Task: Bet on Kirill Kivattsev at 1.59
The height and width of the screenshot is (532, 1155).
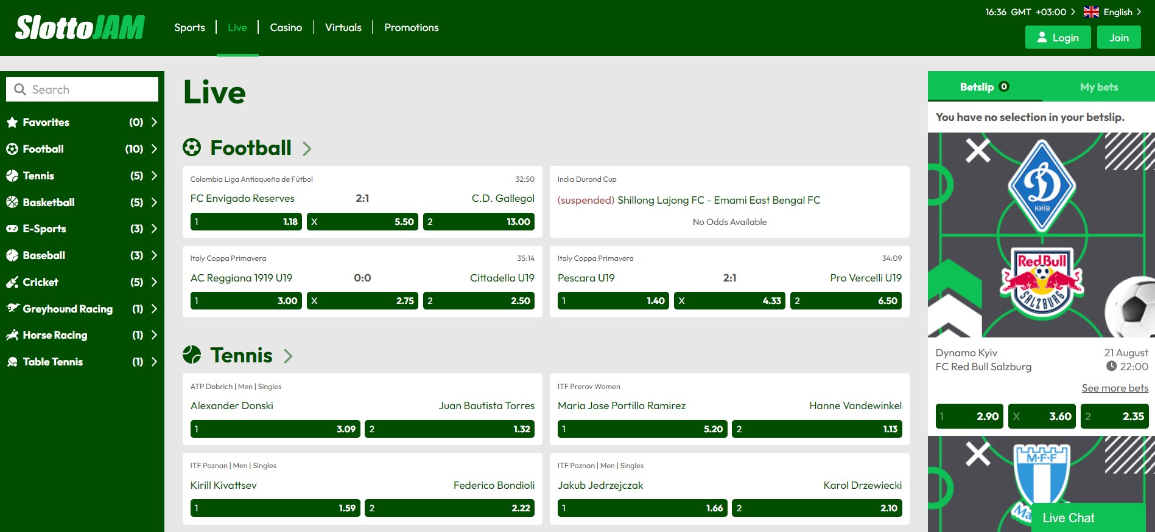Action: pyautogui.click(x=275, y=508)
